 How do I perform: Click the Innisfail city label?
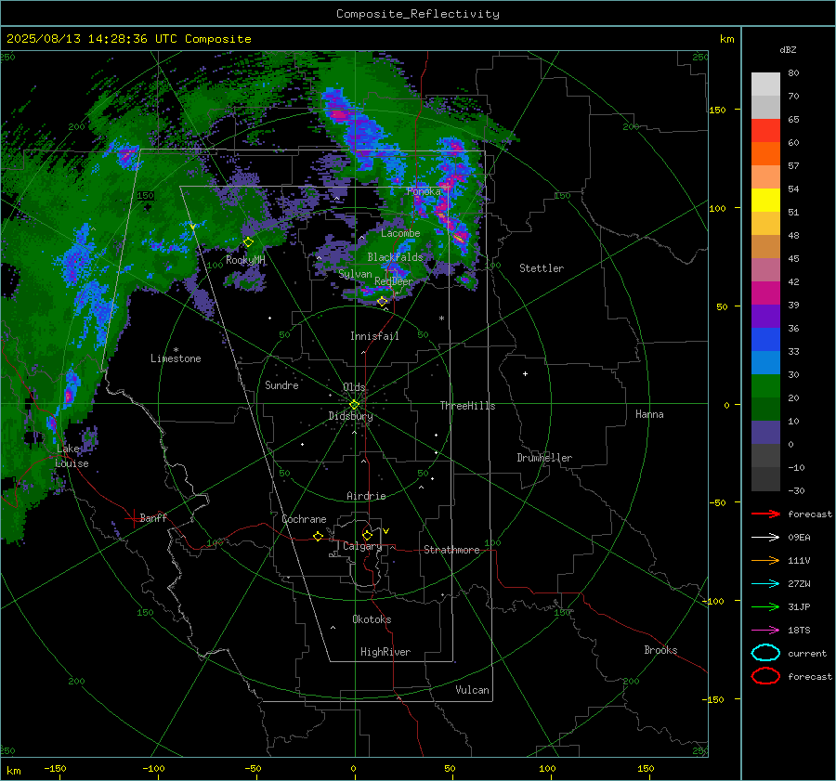tap(374, 336)
